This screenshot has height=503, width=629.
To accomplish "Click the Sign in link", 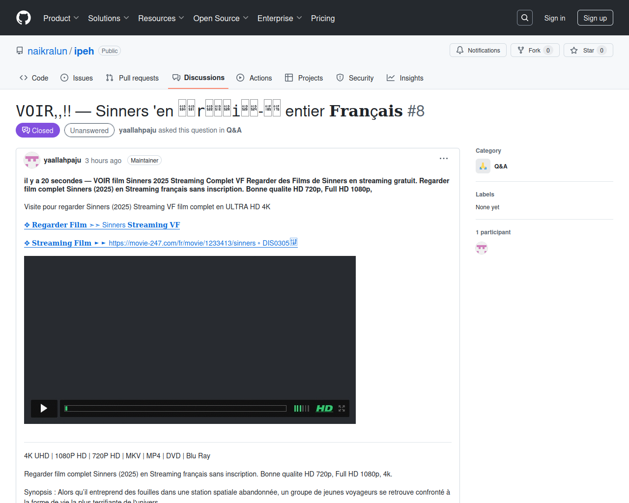I will click(x=555, y=18).
